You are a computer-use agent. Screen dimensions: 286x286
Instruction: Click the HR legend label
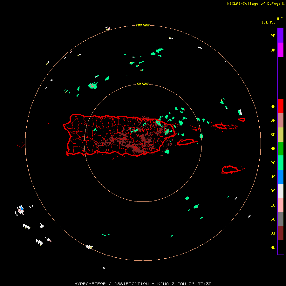tap(273, 149)
